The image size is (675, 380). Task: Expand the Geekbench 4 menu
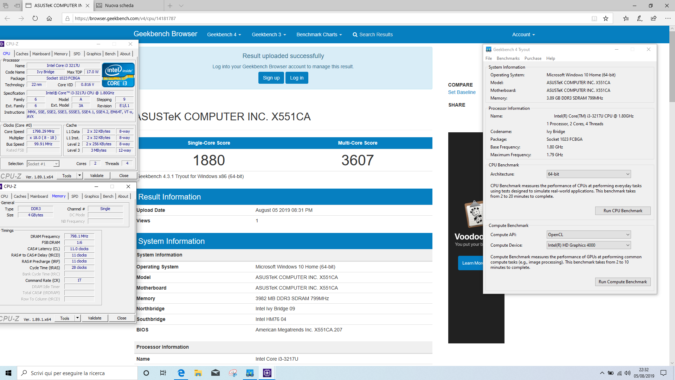tap(224, 34)
